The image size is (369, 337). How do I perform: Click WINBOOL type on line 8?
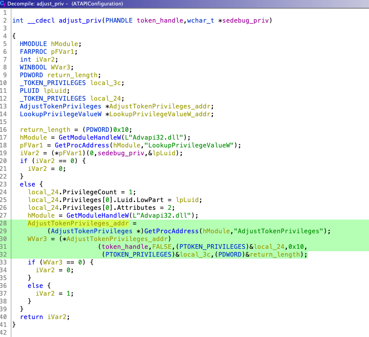coord(33,67)
